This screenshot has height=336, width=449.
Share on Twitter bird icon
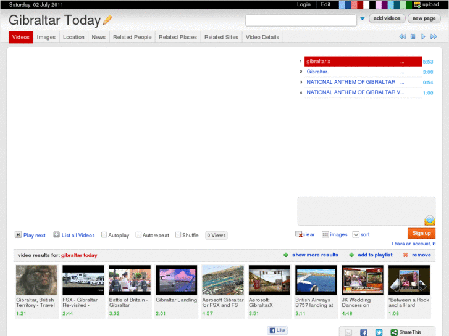click(x=379, y=332)
